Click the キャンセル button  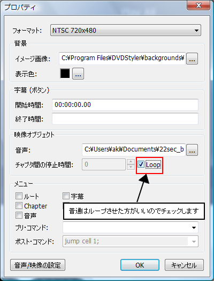184,265
